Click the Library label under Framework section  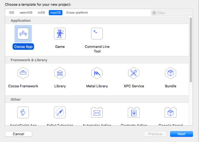pos(60,86)
